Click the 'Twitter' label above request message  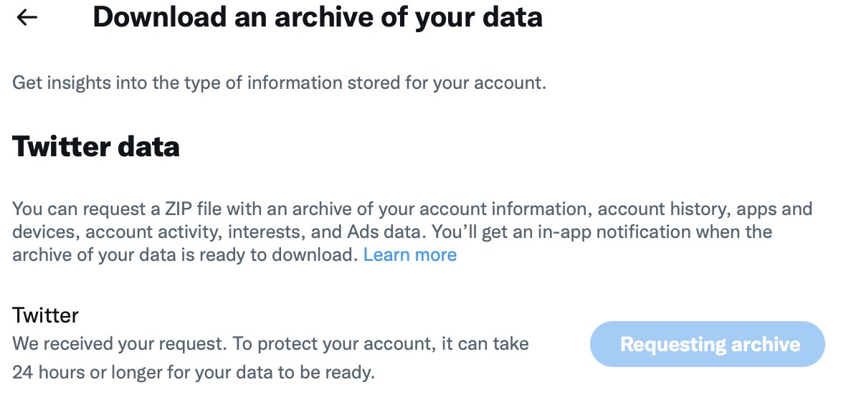pos(45,315)
